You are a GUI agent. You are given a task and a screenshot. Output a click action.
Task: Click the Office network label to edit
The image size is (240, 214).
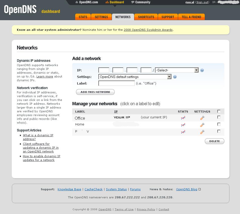point(80,118)
